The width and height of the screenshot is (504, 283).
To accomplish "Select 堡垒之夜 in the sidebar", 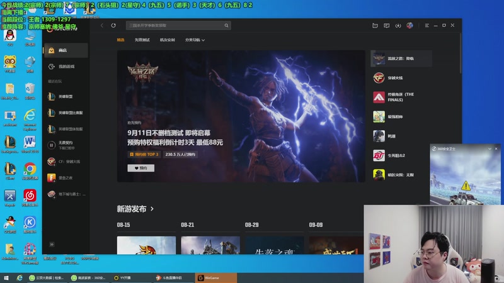I will point(66,178).
